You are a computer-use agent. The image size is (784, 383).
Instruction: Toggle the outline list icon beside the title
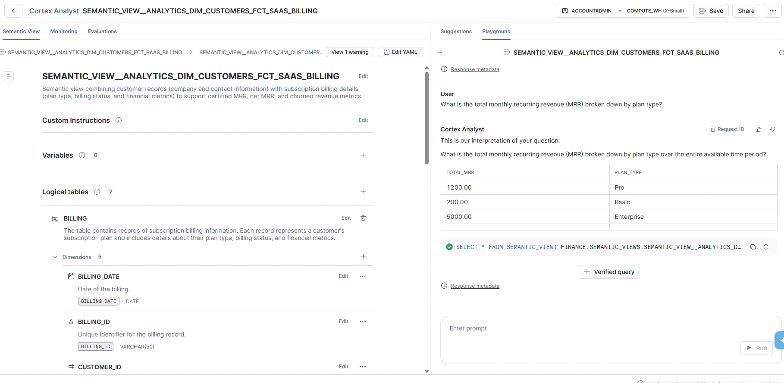[x=8, y=76]
